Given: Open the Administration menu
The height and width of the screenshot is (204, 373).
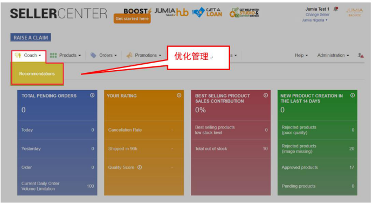Looking at the screenshot, I should 333,56.
